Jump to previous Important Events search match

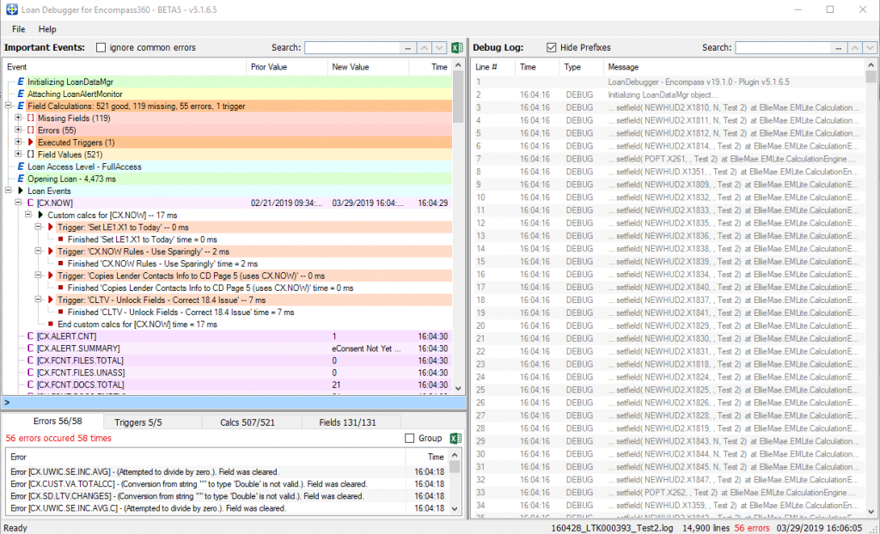point(423,48)
